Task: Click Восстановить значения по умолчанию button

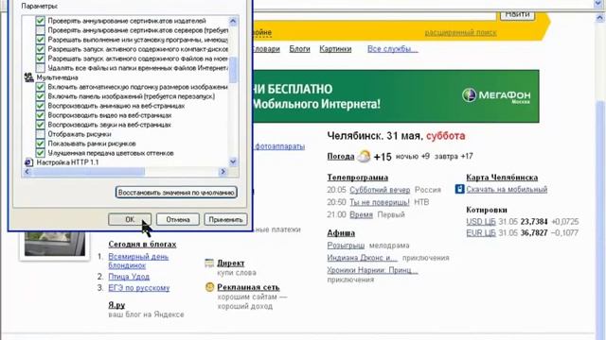Action: click(176, 192)
